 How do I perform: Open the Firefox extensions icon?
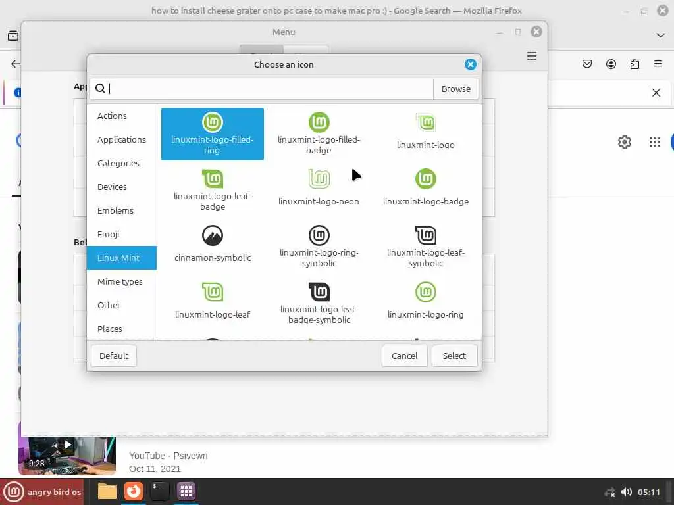635,64
